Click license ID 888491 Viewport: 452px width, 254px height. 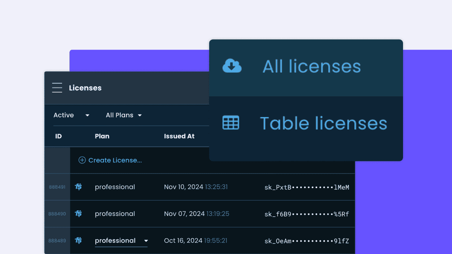point(57,187)
